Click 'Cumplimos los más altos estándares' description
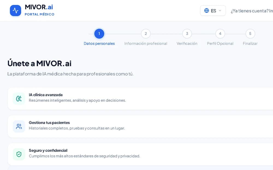 point(84,156)
